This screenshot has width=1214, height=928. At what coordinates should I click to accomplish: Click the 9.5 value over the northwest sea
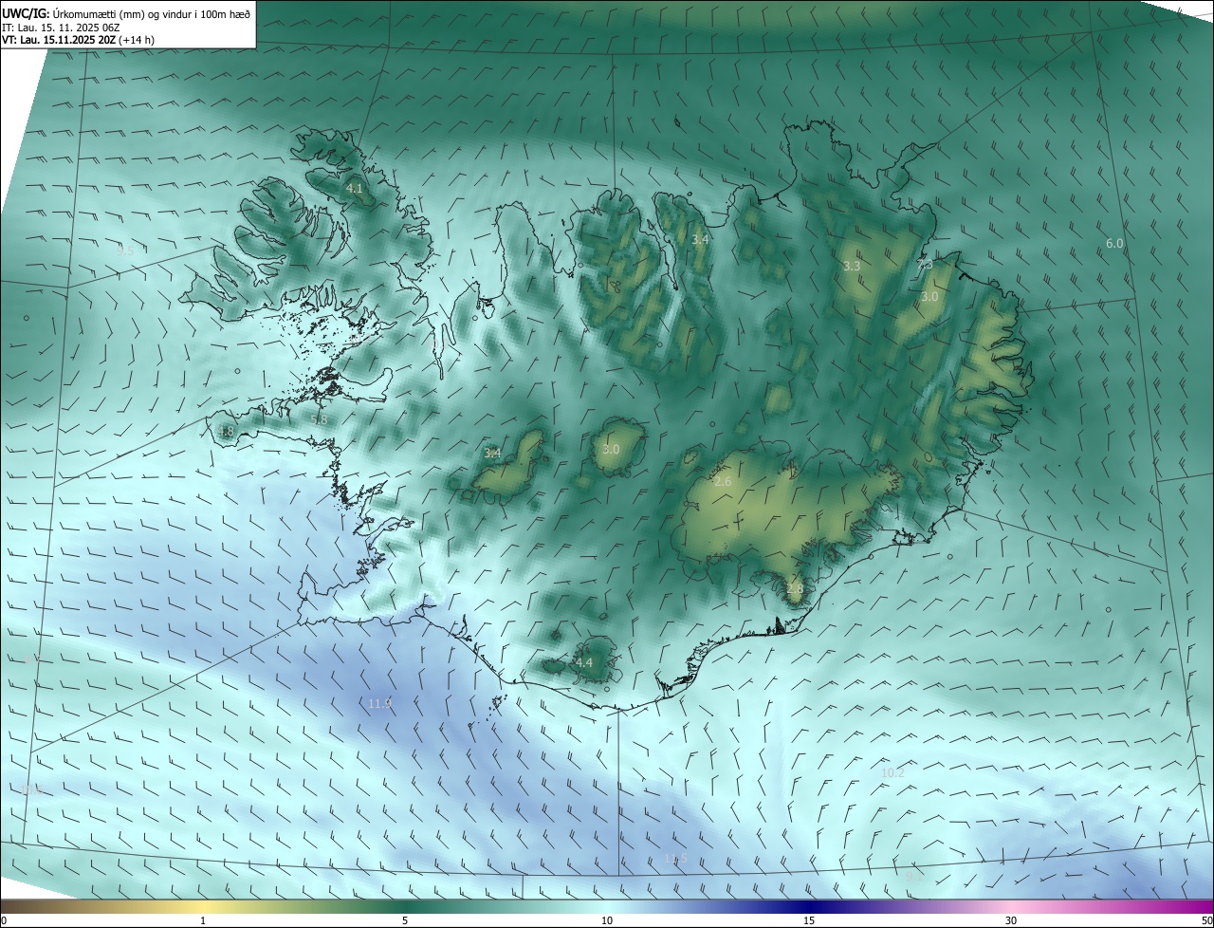125,251
